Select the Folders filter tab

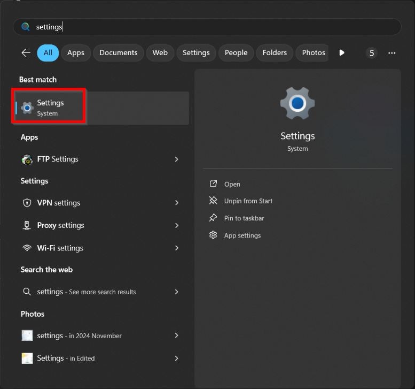(x=275, y=52)
